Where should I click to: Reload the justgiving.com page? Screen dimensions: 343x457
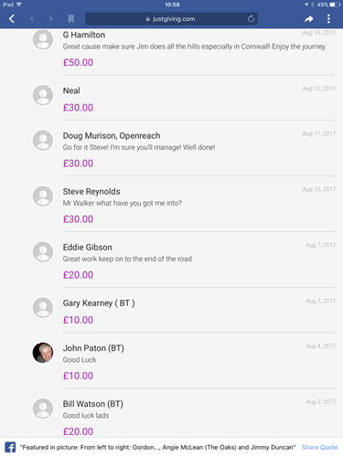(251, 19)
